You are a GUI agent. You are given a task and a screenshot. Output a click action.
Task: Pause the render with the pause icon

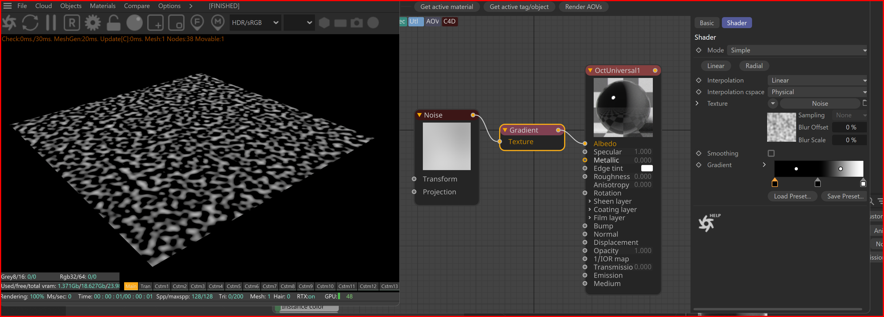(51, 23)
